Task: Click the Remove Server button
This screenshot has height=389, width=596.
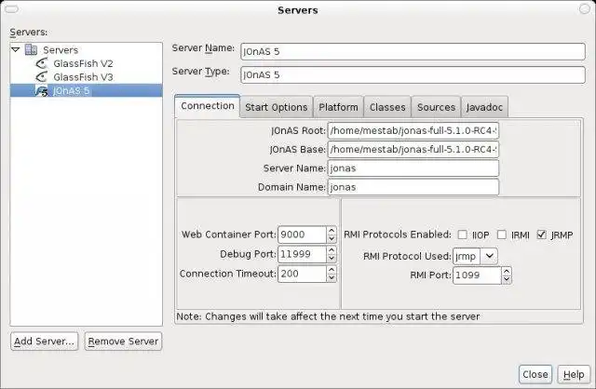Action: pos(123,342)
